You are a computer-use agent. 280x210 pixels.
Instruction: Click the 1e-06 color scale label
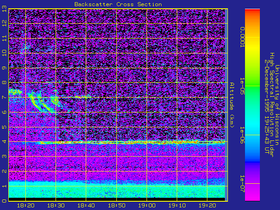242,135
